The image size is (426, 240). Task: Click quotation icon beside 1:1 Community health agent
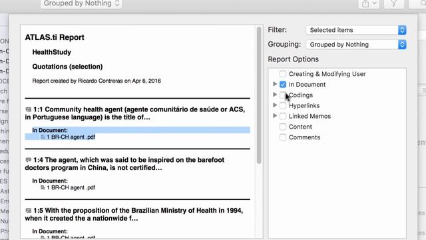(28, 109)
